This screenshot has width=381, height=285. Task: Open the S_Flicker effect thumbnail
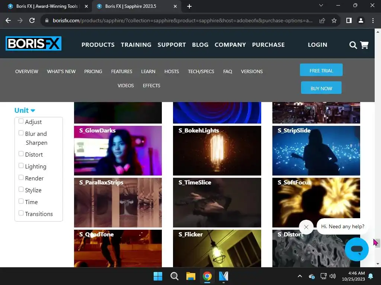point(217,248)
